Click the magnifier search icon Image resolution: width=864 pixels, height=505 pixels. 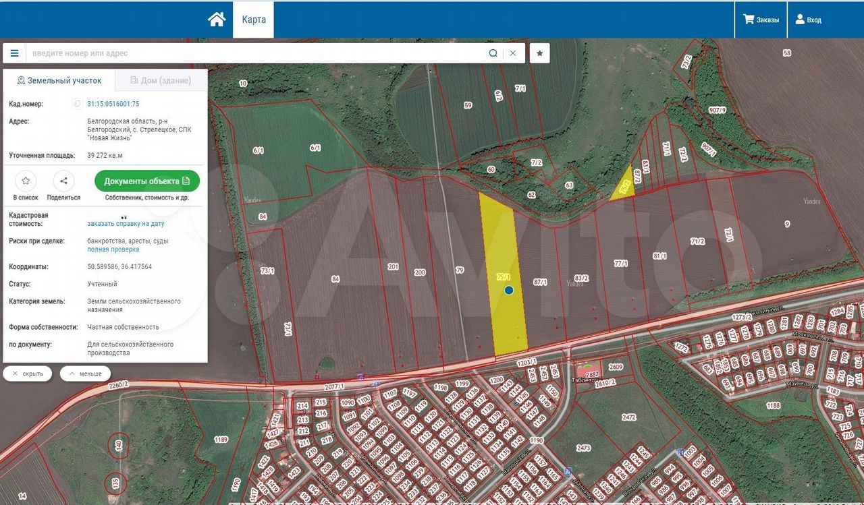click(x=493, y=53)
